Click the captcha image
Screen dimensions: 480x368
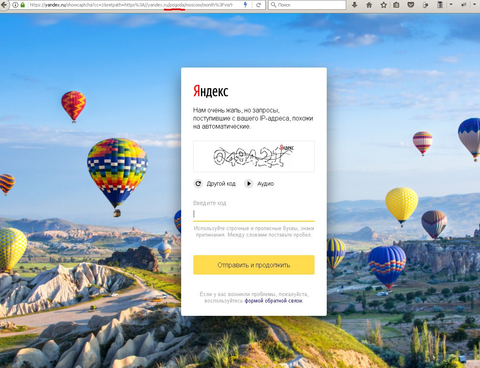[x=254, y=157]
